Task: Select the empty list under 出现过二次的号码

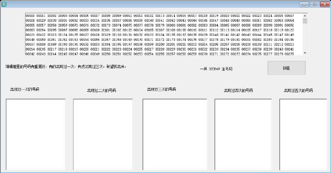Action: pos(103,134)
